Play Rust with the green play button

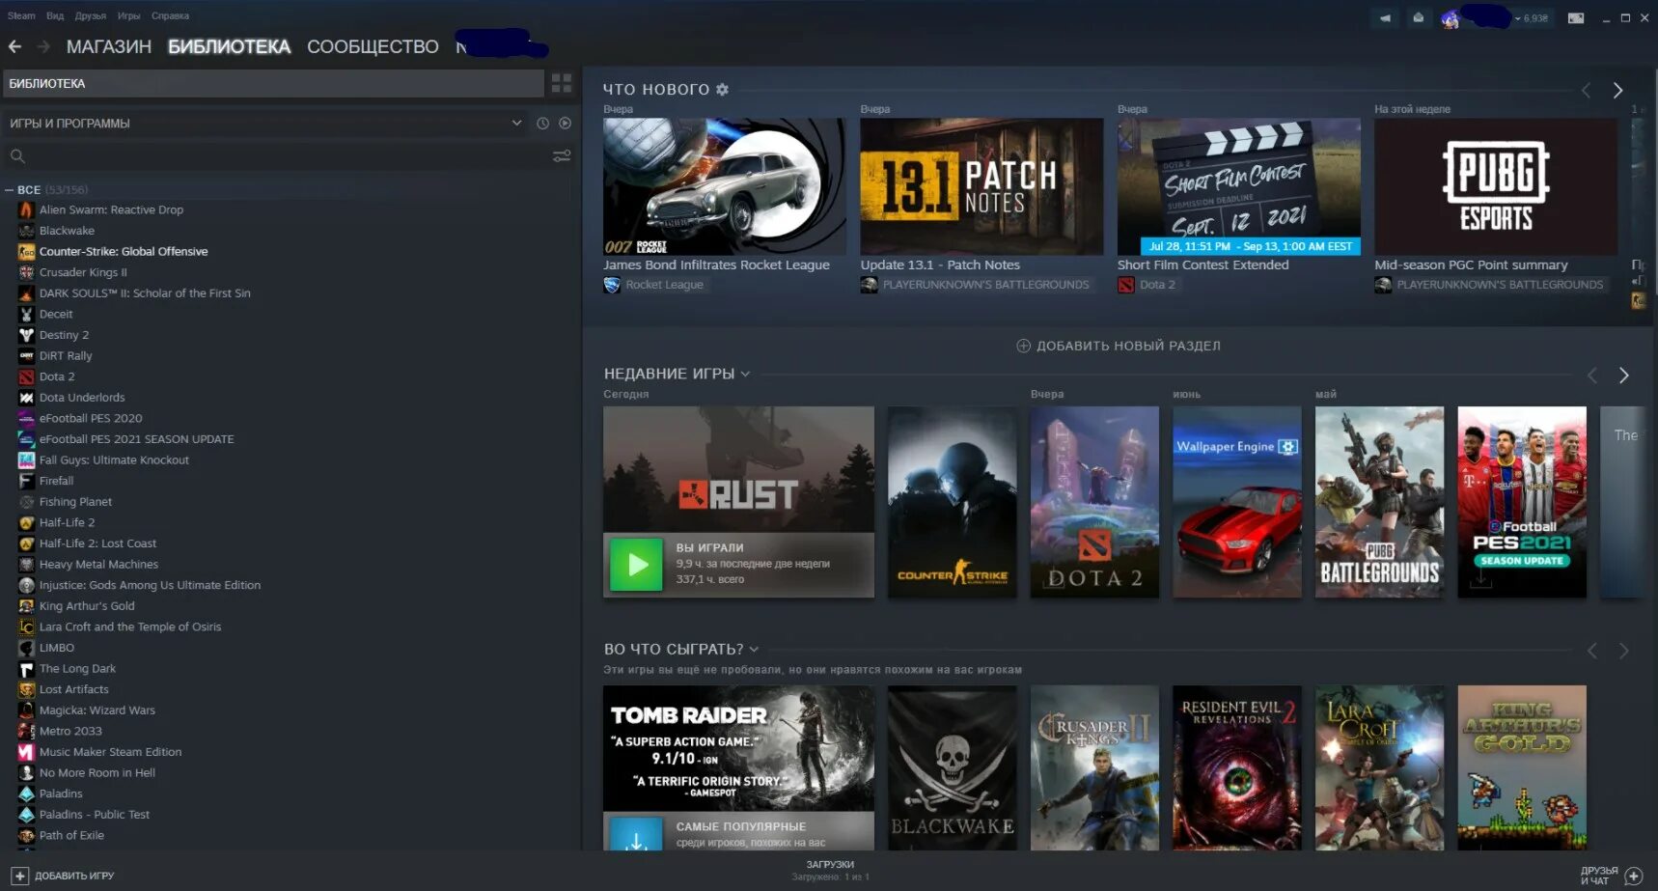(636, 565)
